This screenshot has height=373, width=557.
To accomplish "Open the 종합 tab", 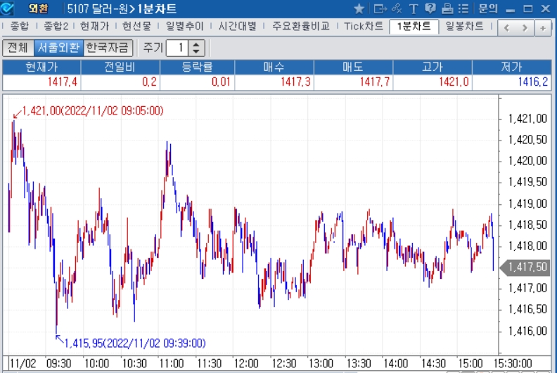I will pyautogui.click(x=20, y=26).
